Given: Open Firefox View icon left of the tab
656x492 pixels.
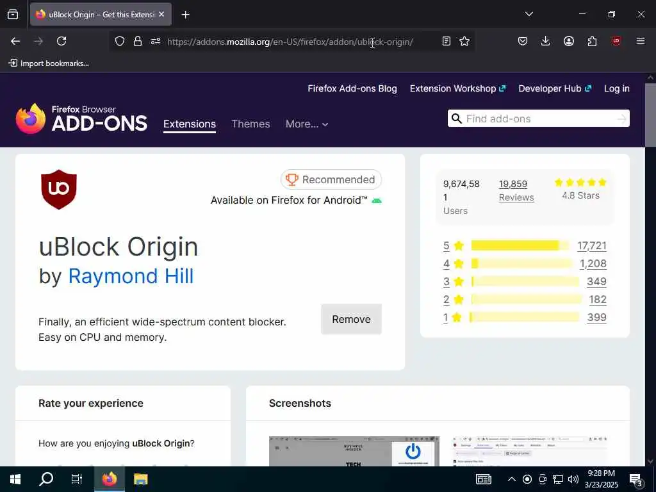Looking at the screenshot, I should [x=13, y=14].
